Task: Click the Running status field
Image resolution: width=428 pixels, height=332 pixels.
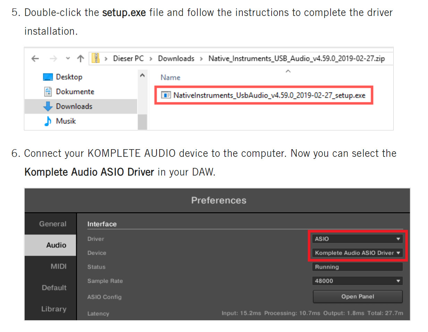Action: click(x=357, y=267)
